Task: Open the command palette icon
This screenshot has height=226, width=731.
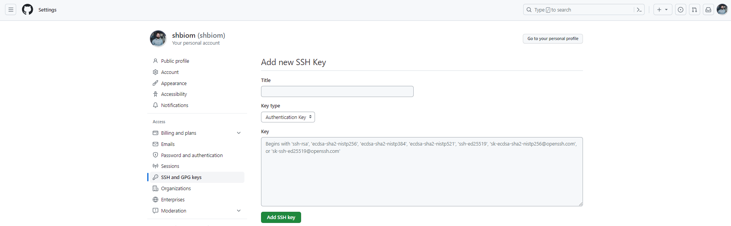Action: (639, 10)
